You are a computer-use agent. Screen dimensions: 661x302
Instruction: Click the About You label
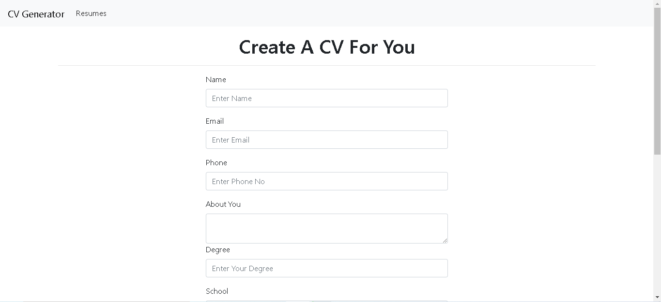[x=223, y=204]
